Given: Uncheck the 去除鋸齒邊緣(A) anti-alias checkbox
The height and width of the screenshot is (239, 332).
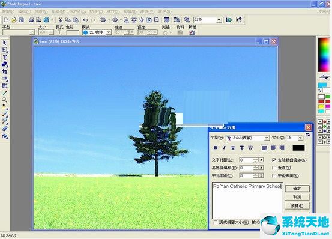Looking at the screenshot, I should coord(274,160).
